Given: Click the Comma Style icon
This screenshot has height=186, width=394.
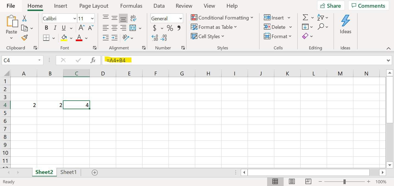Looking at the screenshot, I should (x=178, y=28).
